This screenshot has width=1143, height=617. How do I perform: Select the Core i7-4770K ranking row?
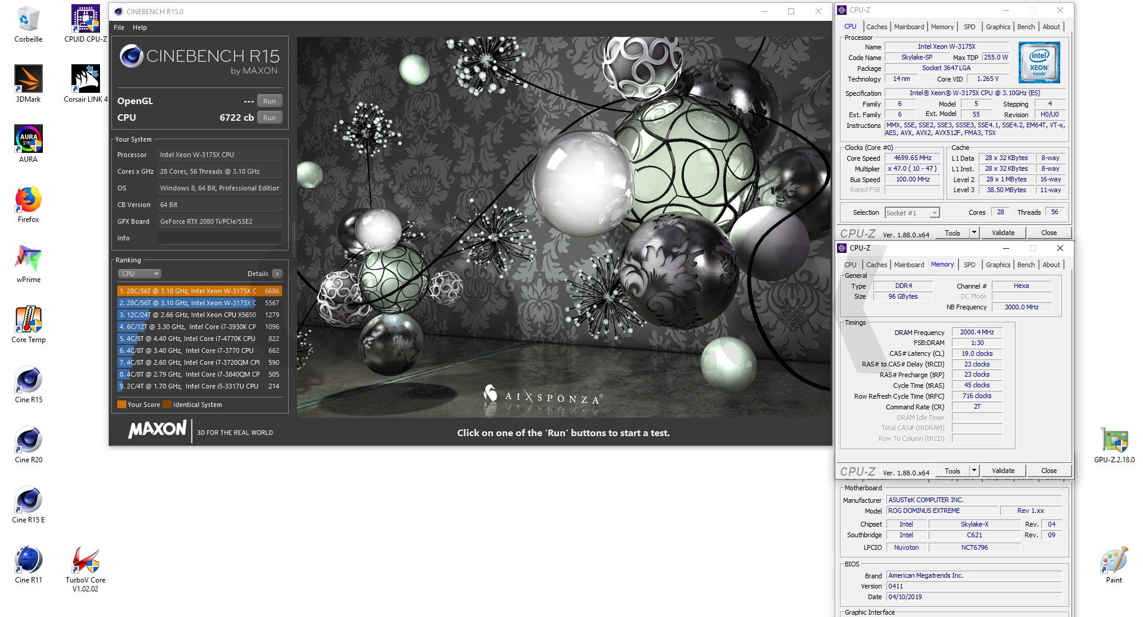point(199,339)
